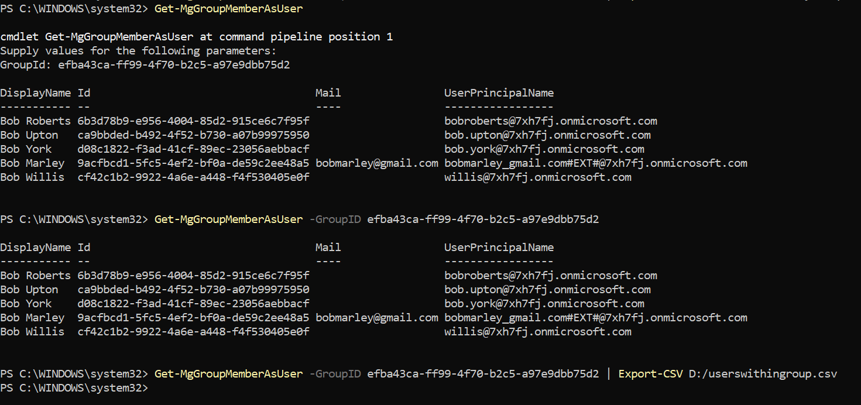Click the willis@7xh7fj.onmicrosoft.com entry in the first table
Viewport: 861px width, 405px height.
537,177
